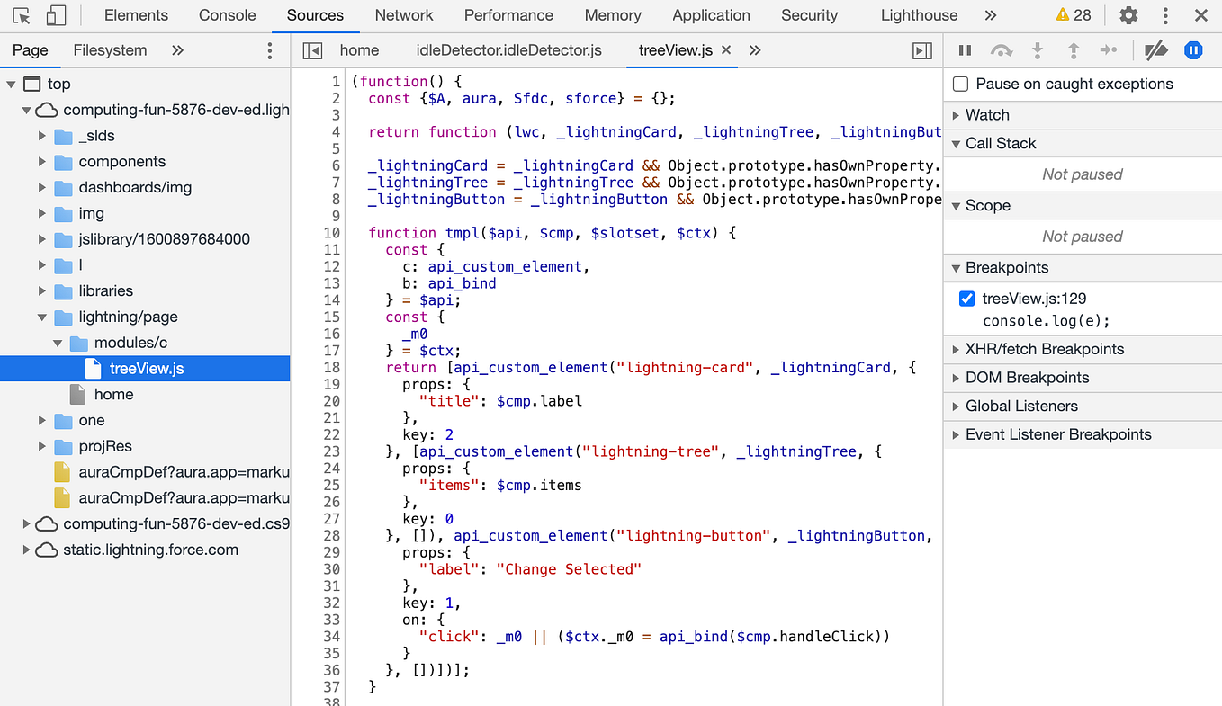The image size is (1222, 706).
Task: Toggle the device toolbar icon
Action: tap(56, 15)
